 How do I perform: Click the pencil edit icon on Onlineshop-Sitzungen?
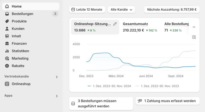click(x=115, y=24)
